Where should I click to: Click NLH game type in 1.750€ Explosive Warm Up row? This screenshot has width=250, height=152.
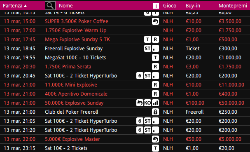click(x=168, y=30)
